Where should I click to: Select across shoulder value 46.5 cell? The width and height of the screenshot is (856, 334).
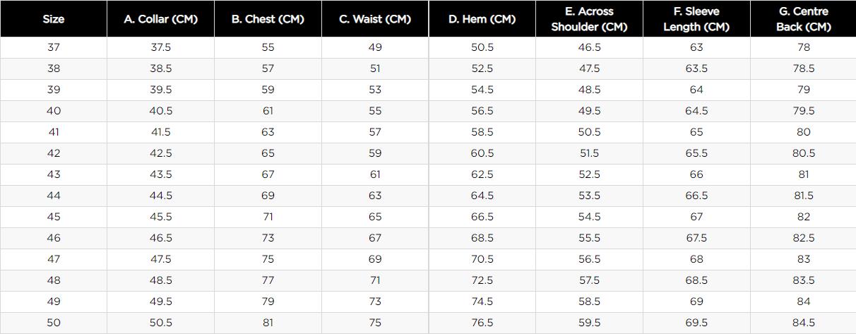[589, 47]
